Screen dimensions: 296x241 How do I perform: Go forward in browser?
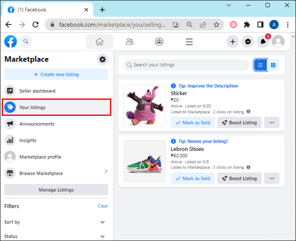pos(22,24)
